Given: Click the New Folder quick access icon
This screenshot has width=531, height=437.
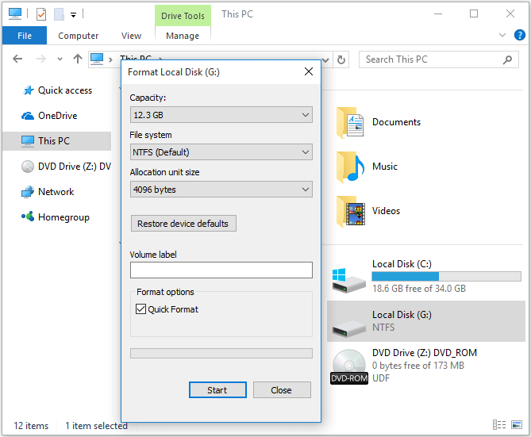Looking at the screenshot, I should click(59, 14).
